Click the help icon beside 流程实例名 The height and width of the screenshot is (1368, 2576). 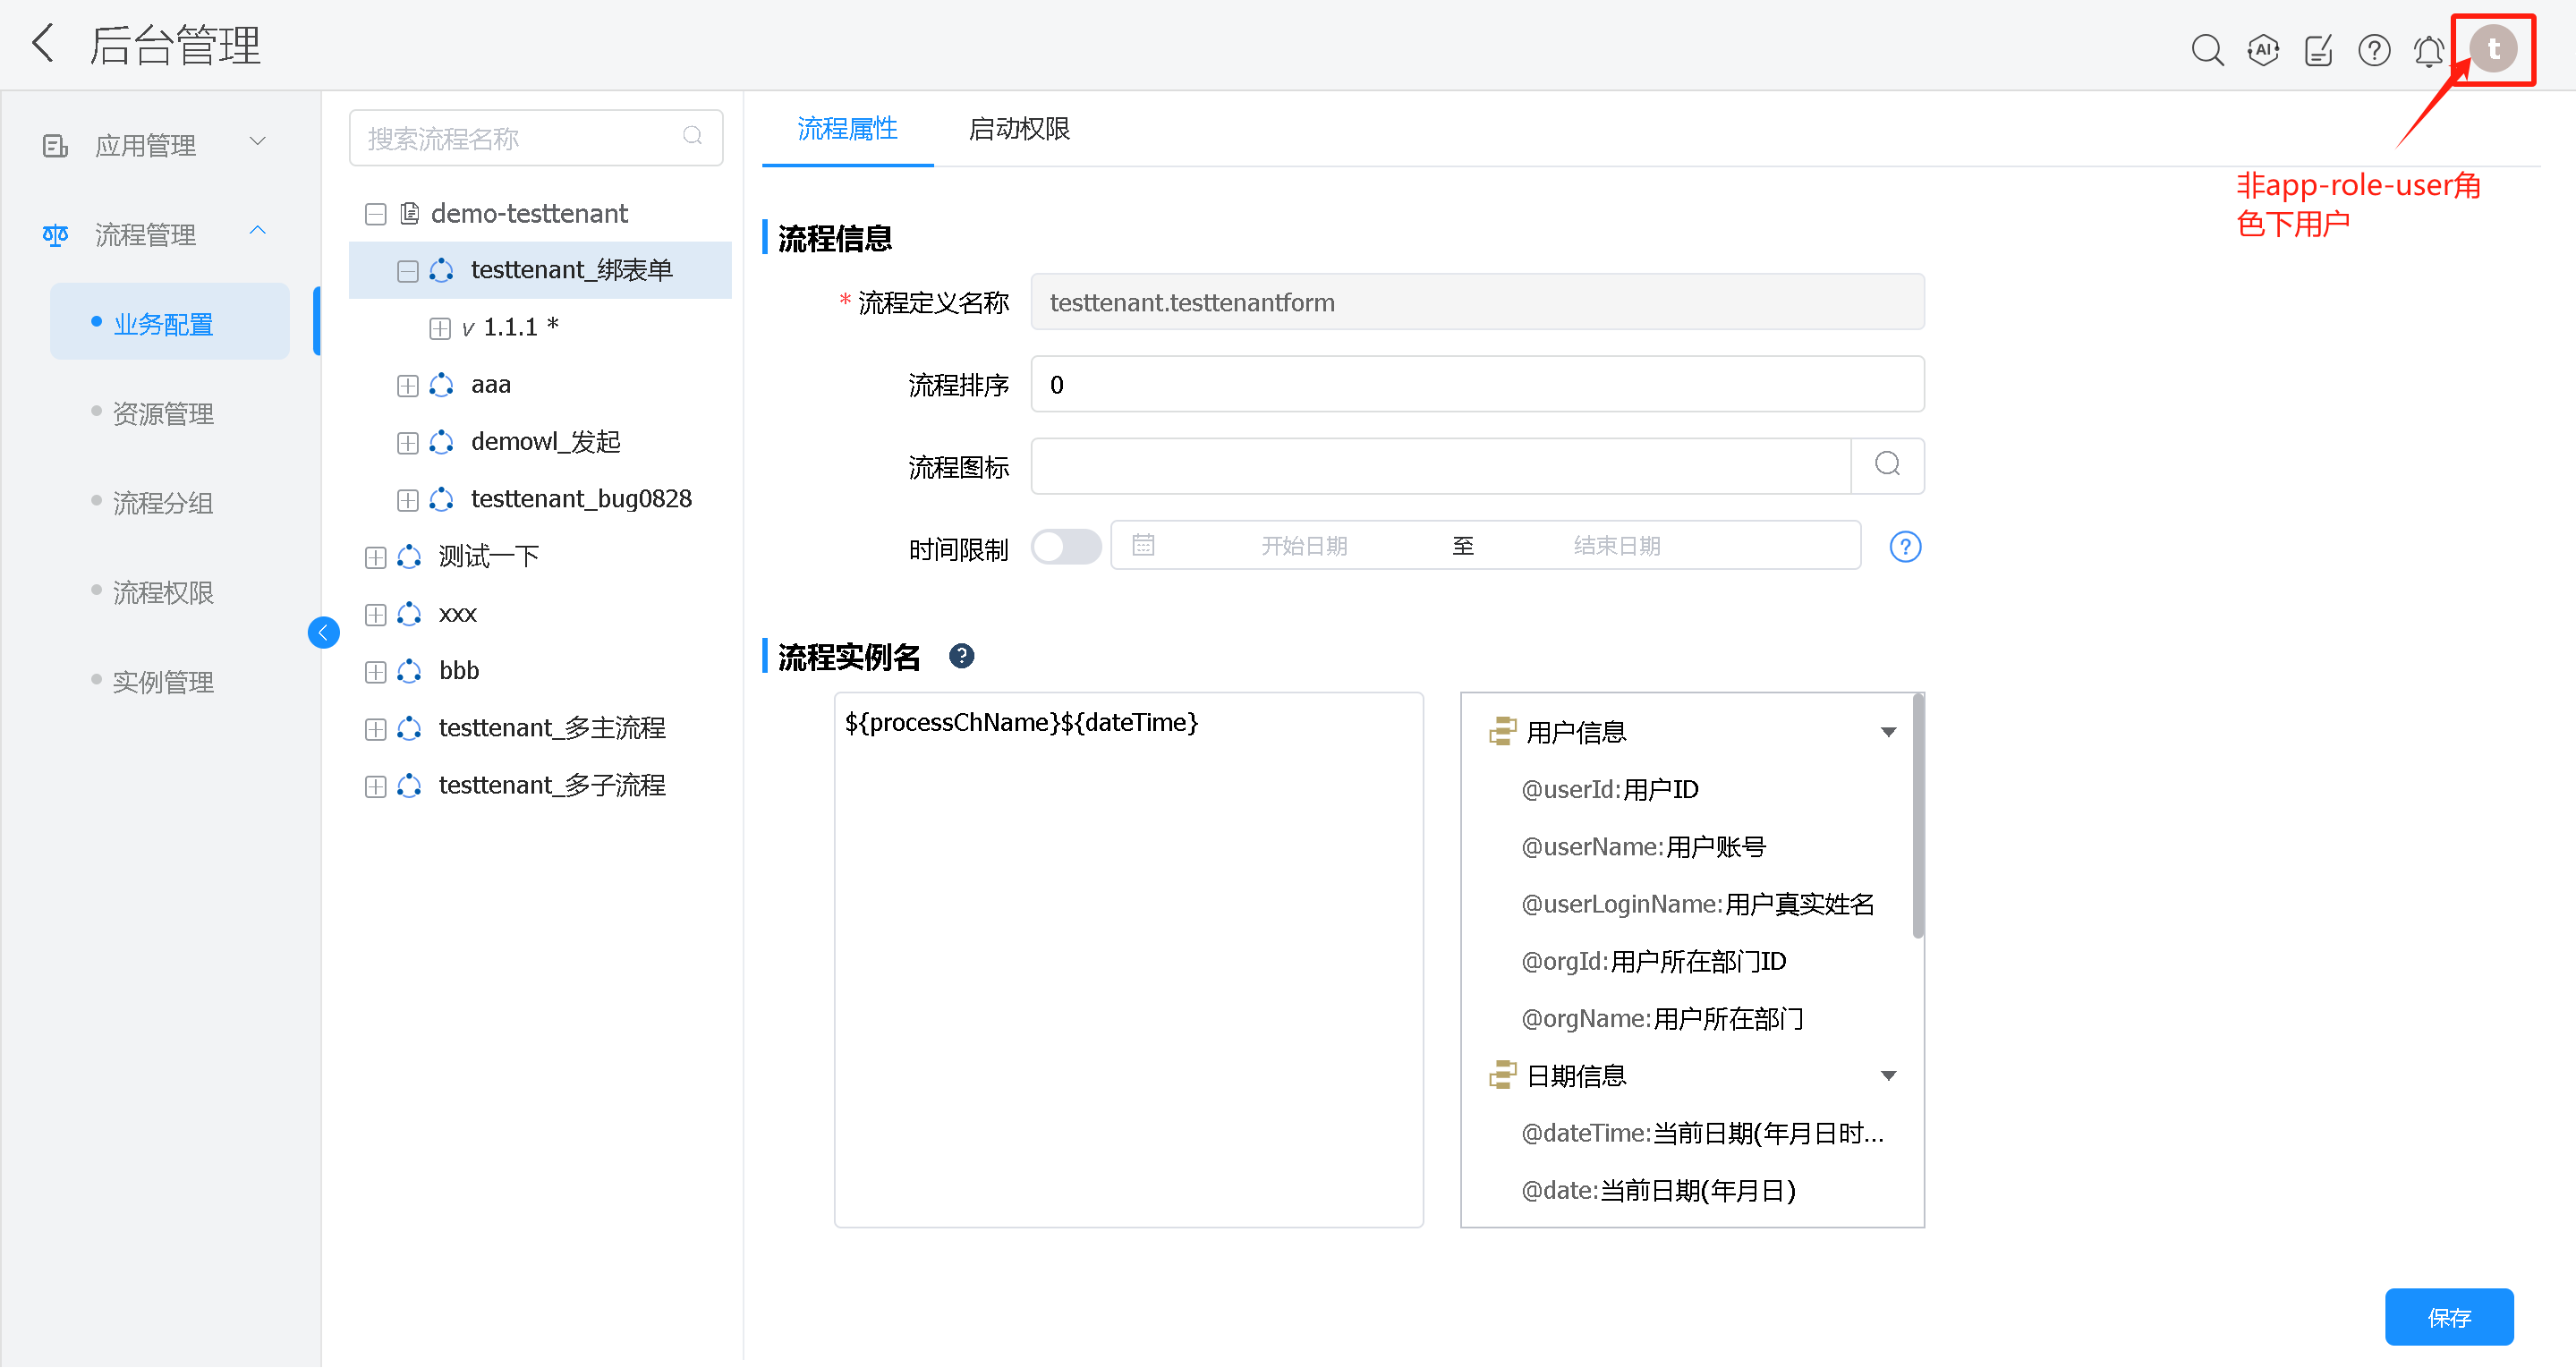[x=961, y=656]
